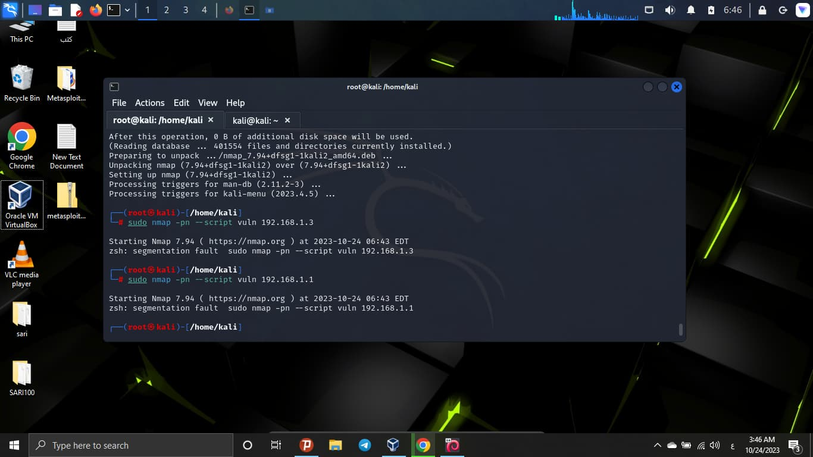813x457 pixels.
Task: Click the Kali log out icon
Action: point(783,10)
